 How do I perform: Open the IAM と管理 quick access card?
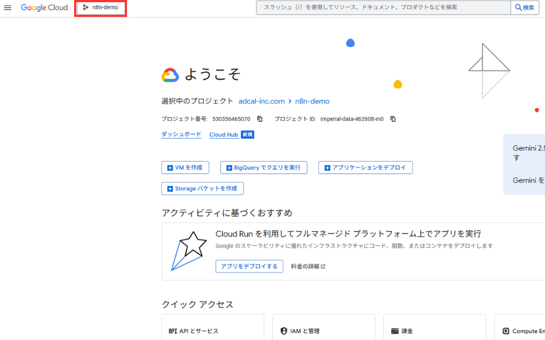[324, 327]
